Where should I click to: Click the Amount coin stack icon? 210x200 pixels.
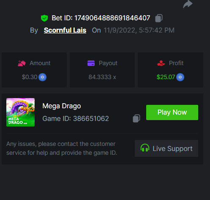[22, 63]
